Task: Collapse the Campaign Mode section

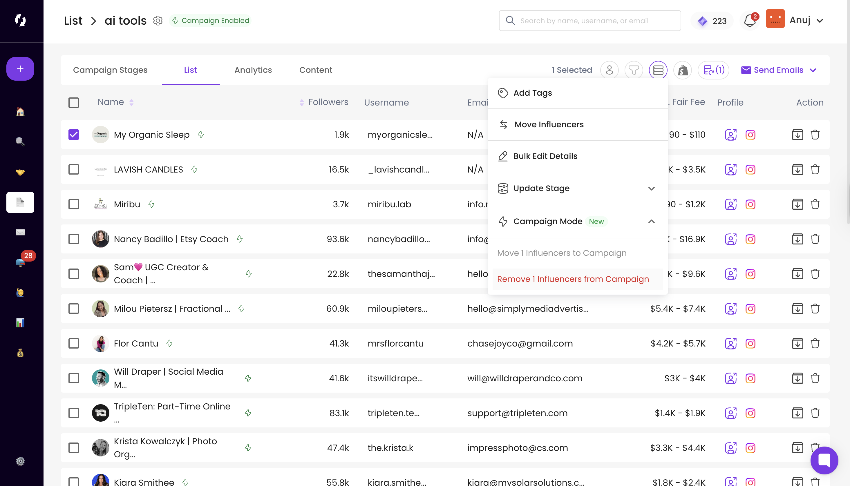Action: click(x=651, y=221)
